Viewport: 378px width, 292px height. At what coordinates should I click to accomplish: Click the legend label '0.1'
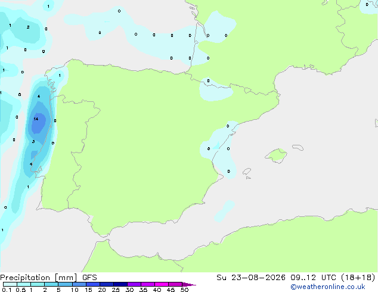(x=7, y=290)
